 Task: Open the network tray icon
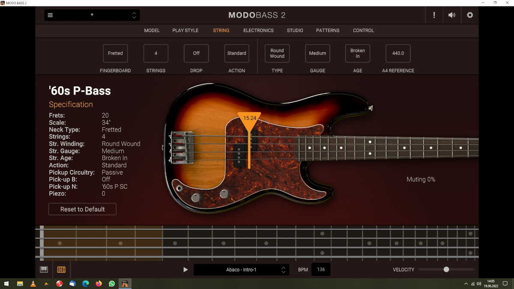[473, 283]
